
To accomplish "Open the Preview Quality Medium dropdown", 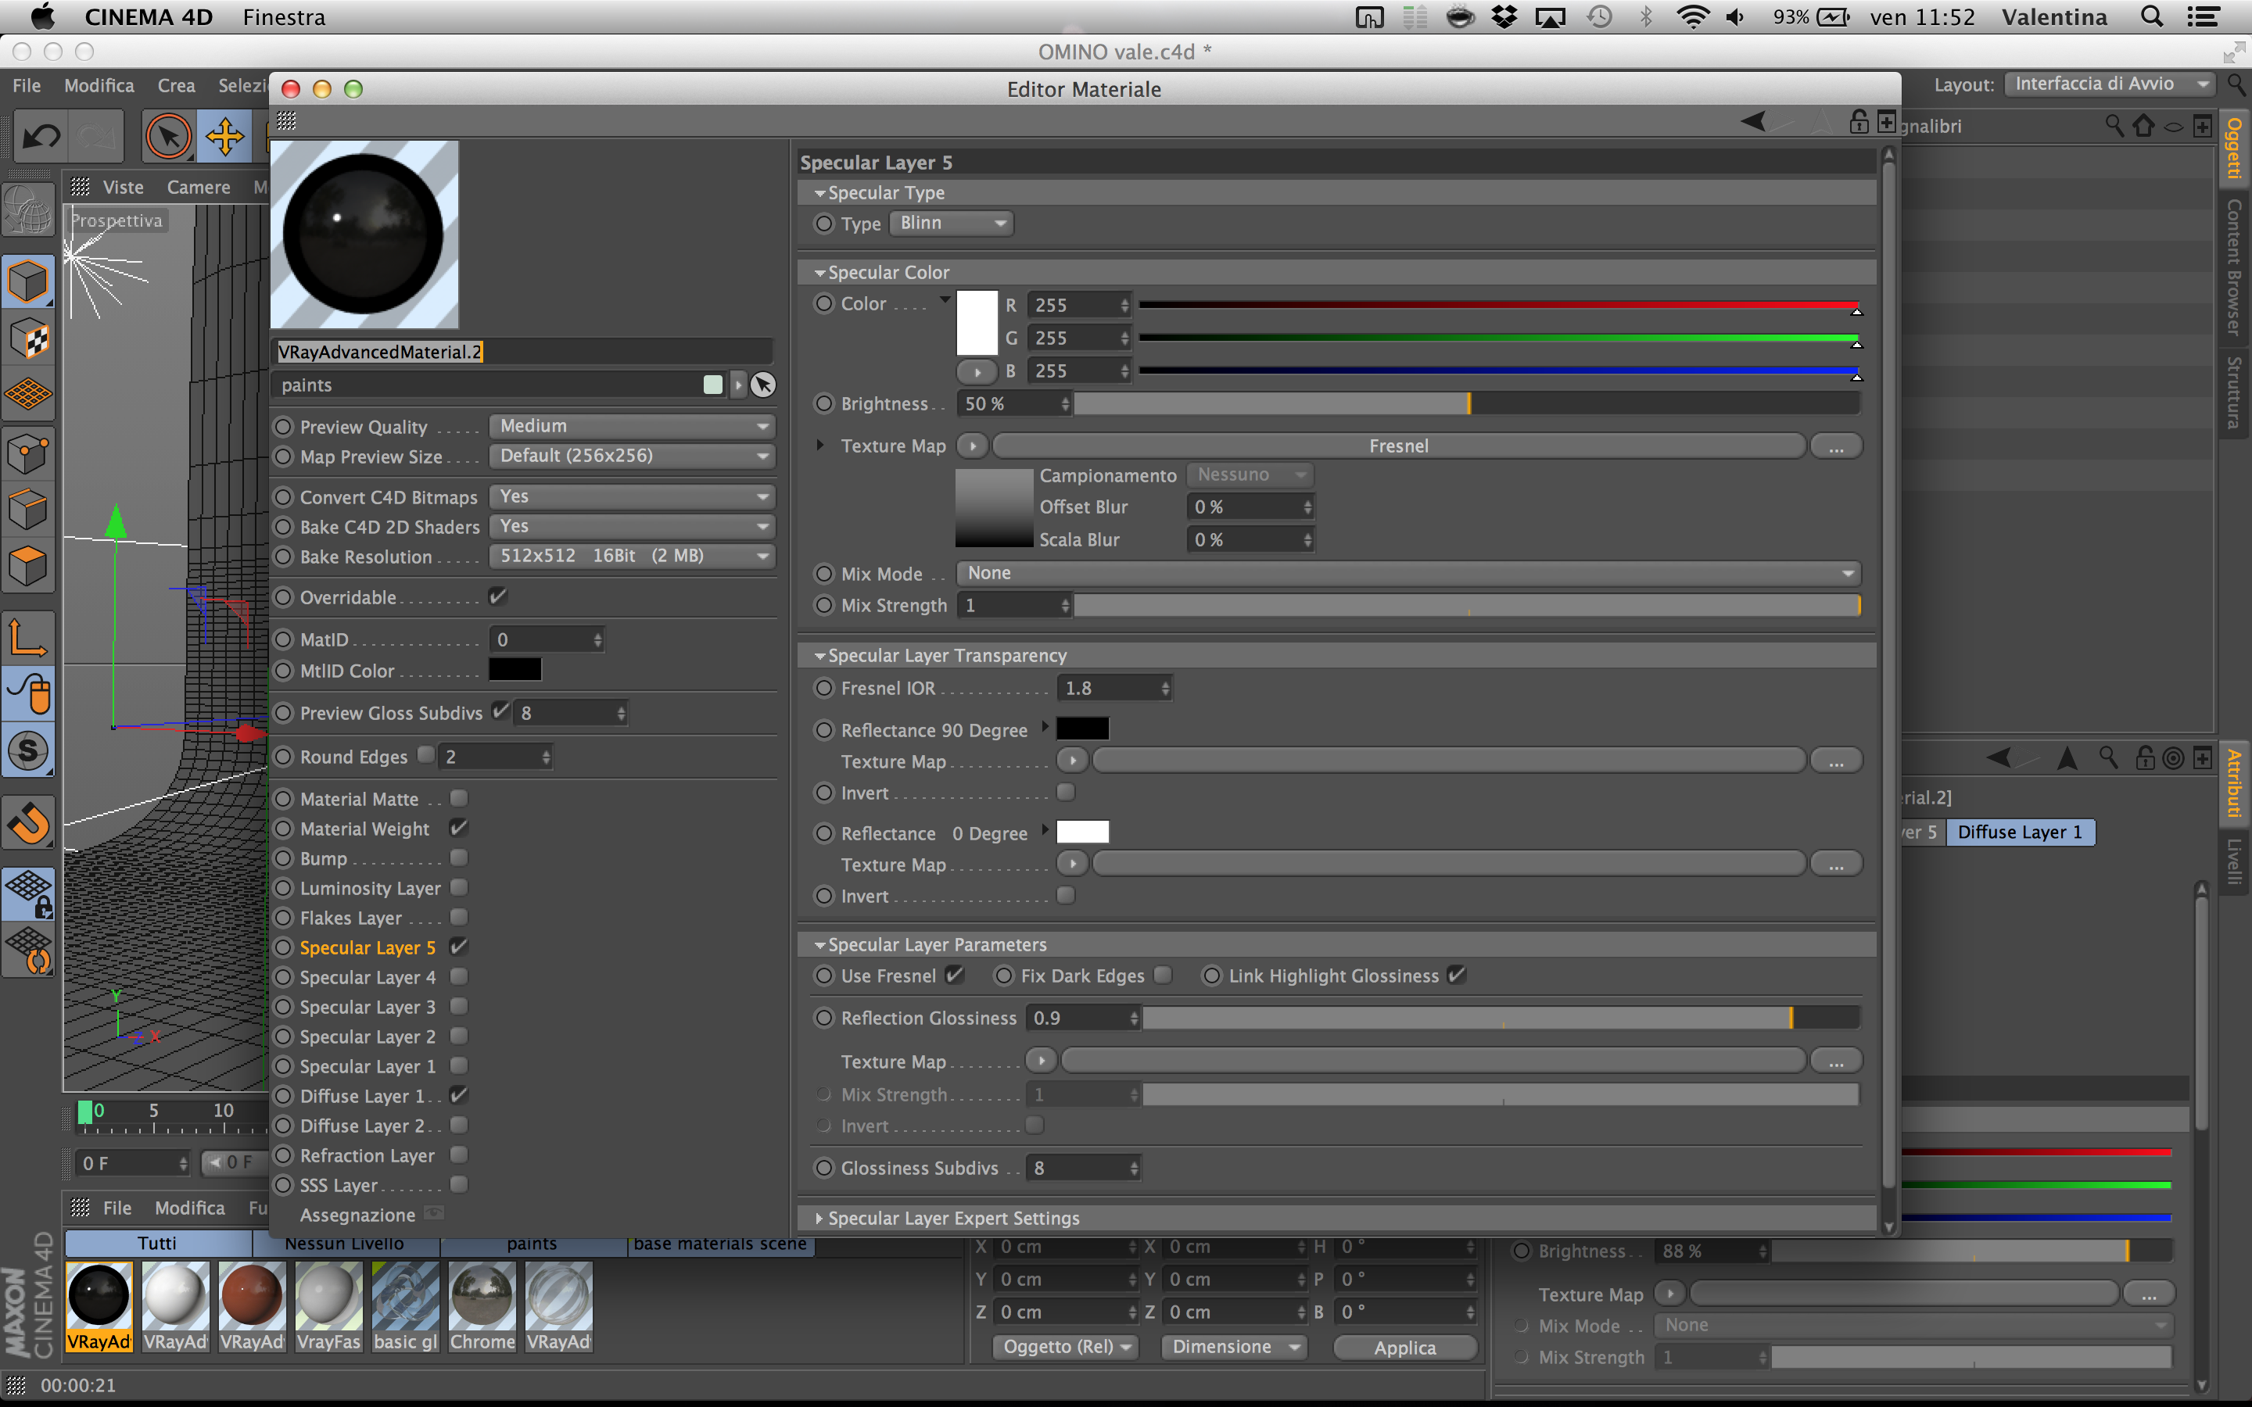I will 633,426.
